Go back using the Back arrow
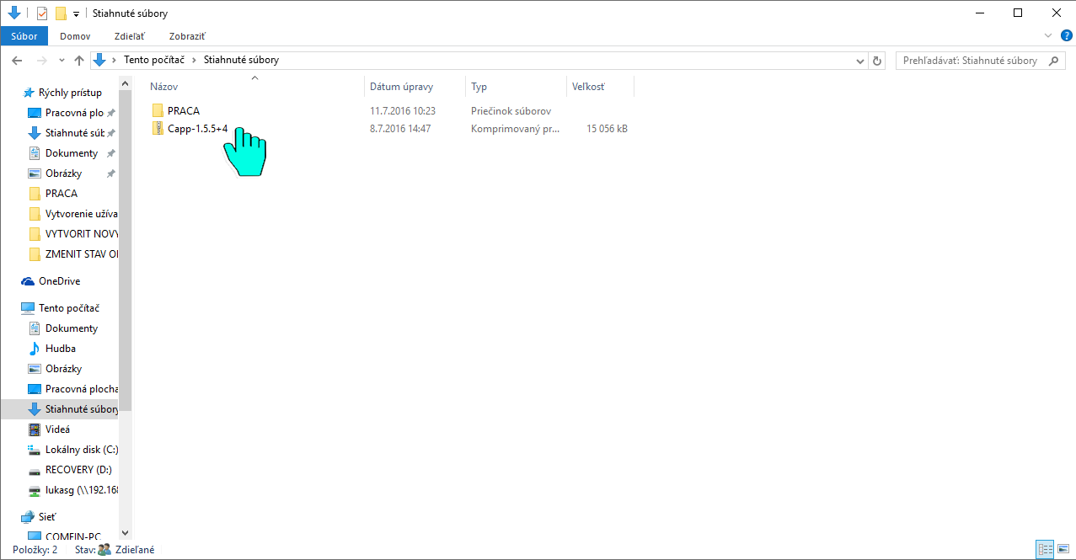 [17, 61]
